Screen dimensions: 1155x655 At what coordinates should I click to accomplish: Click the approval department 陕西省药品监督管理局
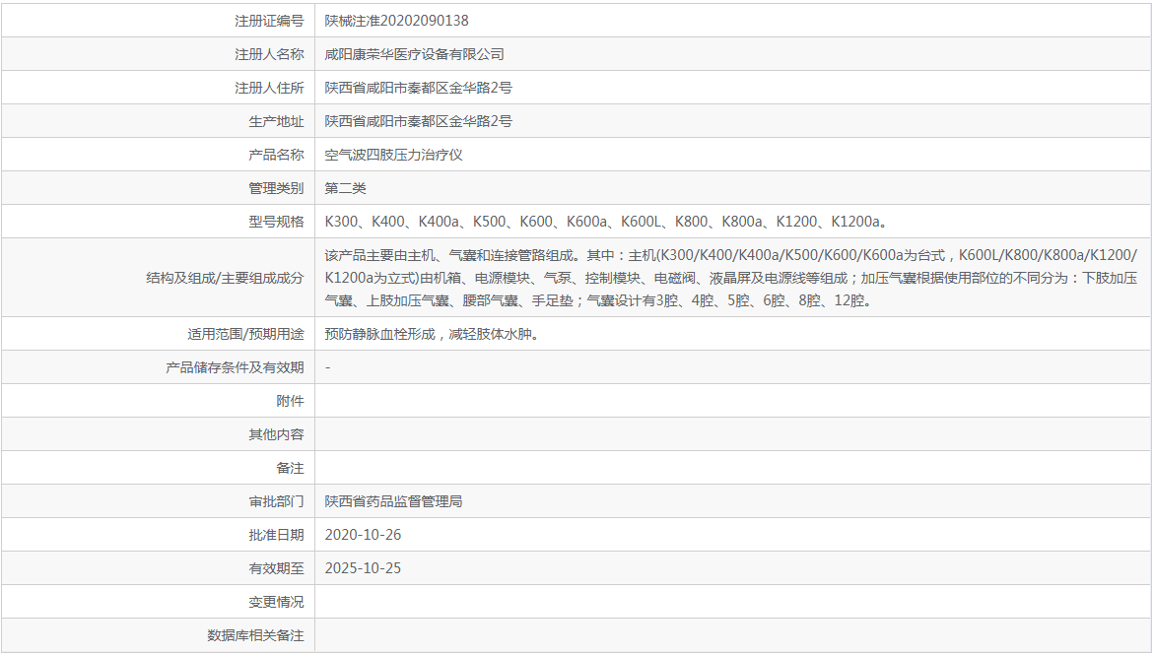pyautogui.click(x=393, y=502)
